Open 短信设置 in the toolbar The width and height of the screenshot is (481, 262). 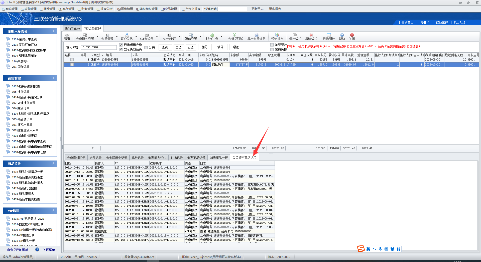tap(191, 37)
